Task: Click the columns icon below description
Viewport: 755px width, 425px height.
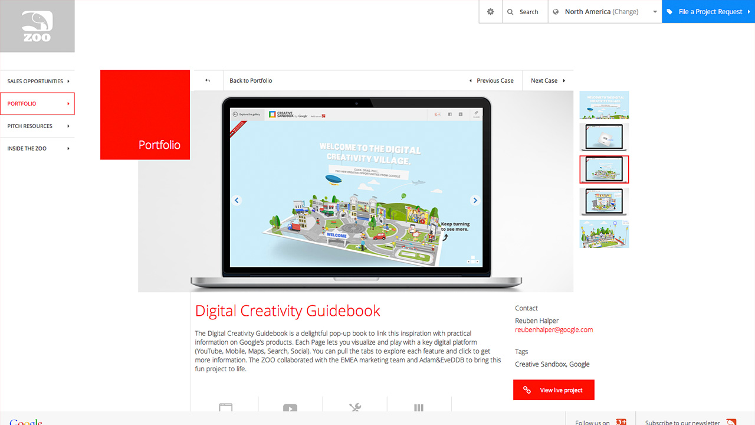Action: 419,407
